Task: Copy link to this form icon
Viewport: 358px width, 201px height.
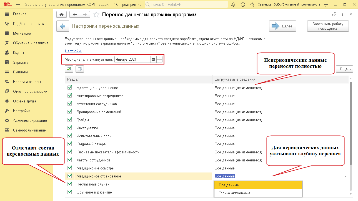Action: point(334,14)
